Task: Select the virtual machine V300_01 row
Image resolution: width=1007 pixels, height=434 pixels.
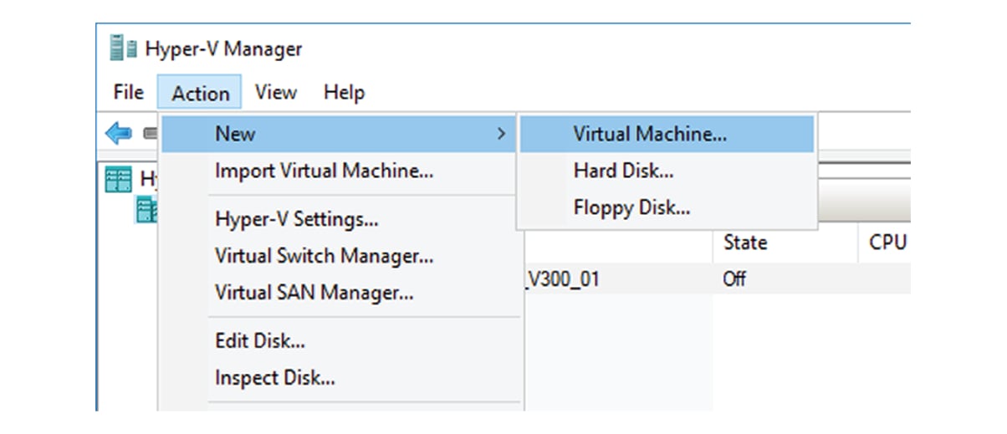Action: 717,279
